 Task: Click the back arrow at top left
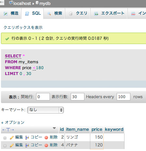click(2, 2)
